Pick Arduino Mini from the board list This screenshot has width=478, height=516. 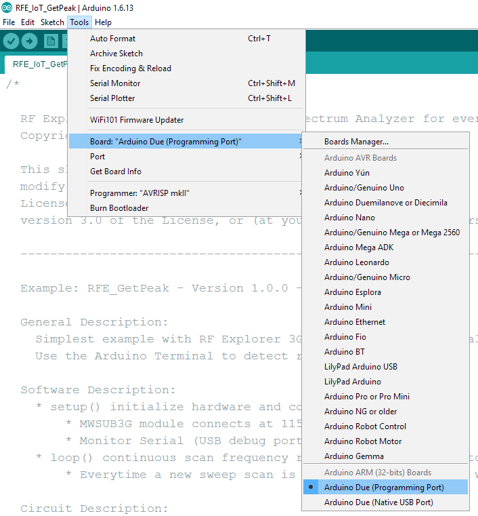click(386, 307)
